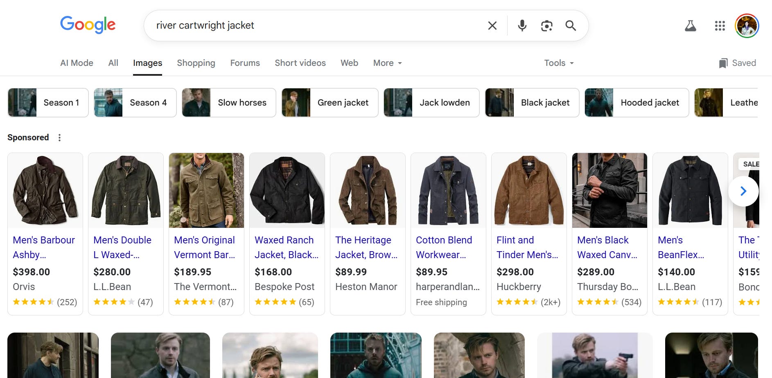Viewport: 772px width, 378px height.
Task: Select the Hooded jacket filter chip
Action: pyautogui.click(x=637, y=103)
